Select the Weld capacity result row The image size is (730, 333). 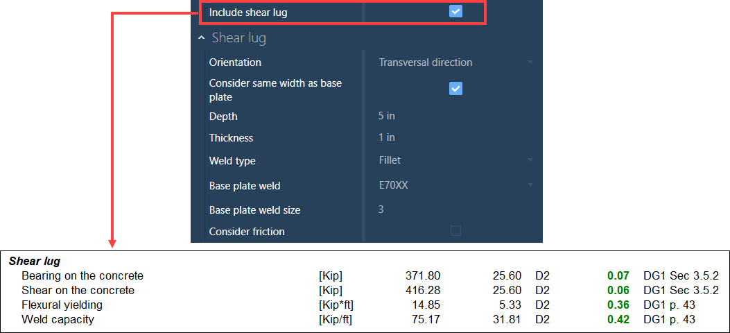(x=58, y=319)
